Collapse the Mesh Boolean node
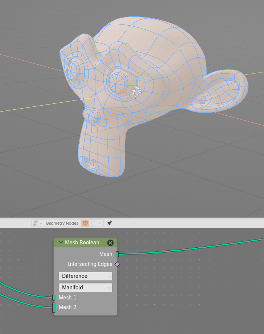Viewport: 264px width, 334px height. click(61, 243)
